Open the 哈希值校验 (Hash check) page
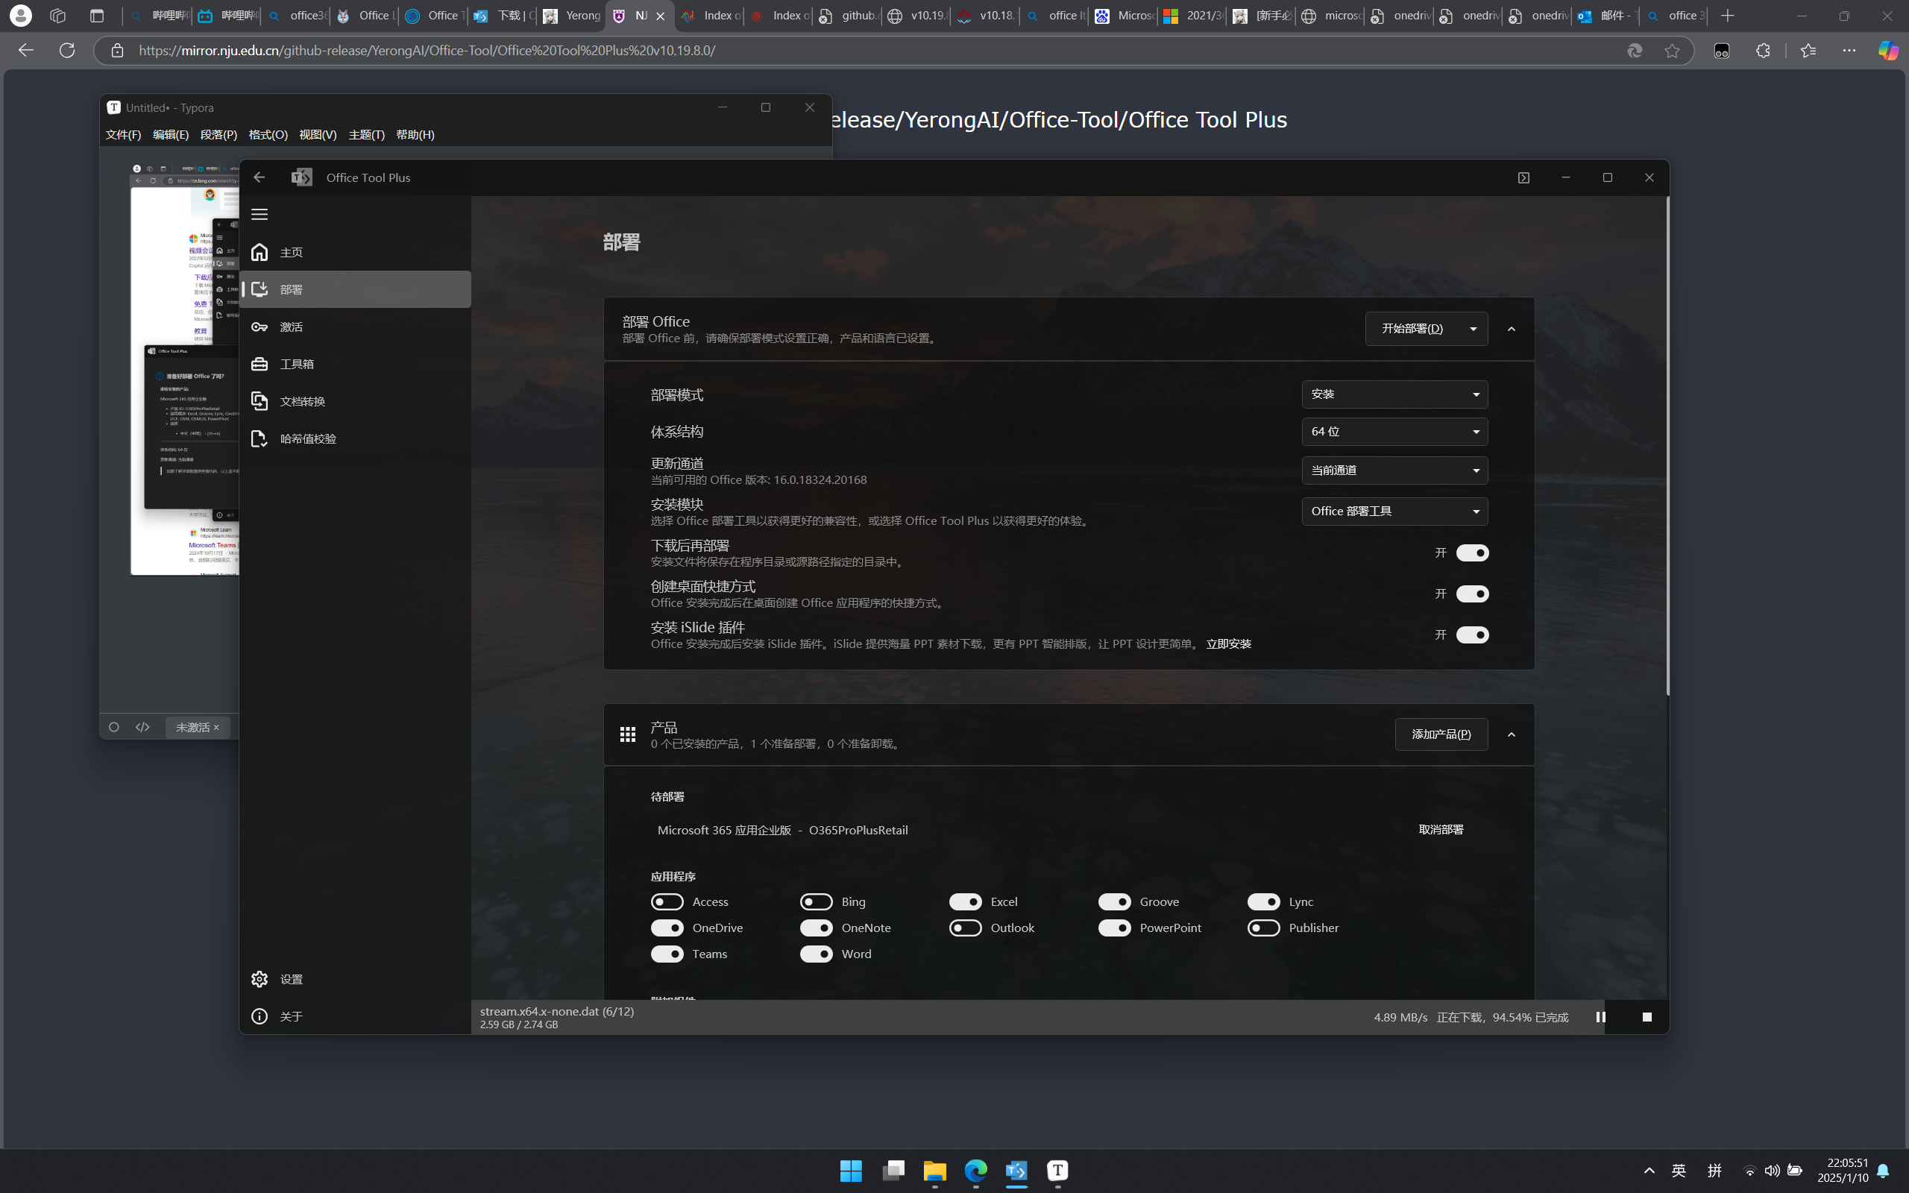This screenshot has height=1193, width=1909. 308,438
